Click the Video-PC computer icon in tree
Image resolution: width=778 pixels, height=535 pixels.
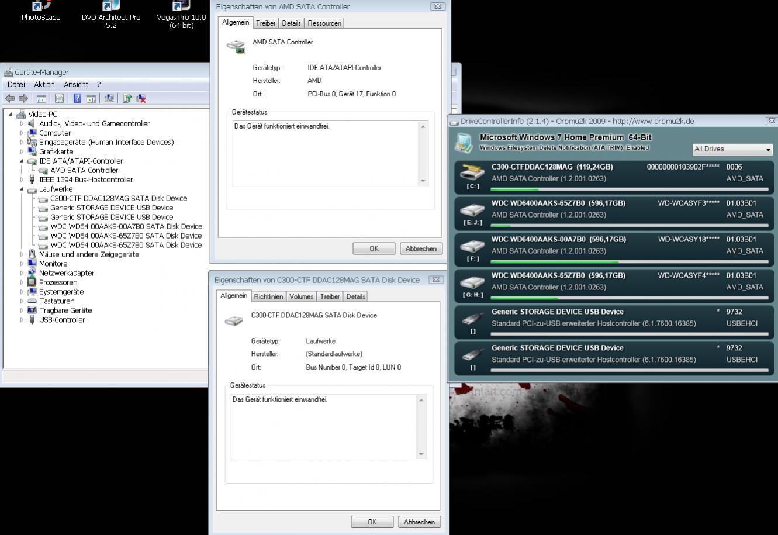tap(21, 114)
